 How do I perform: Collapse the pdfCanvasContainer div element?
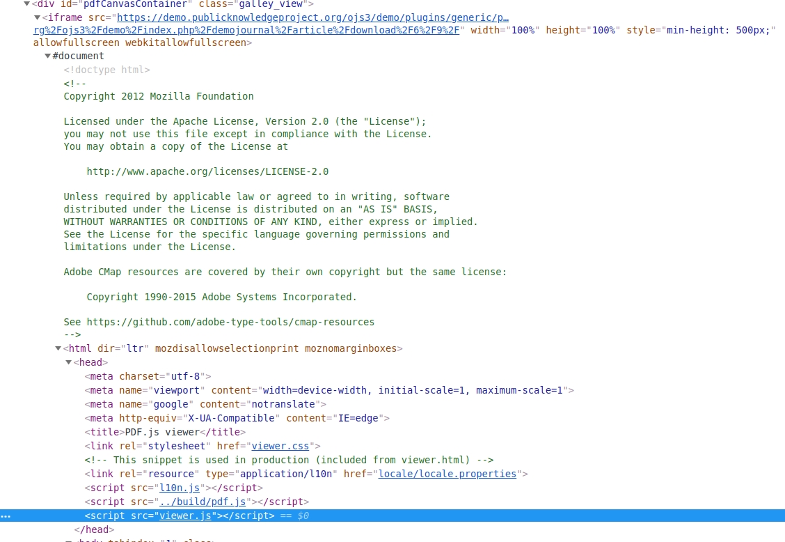click(x=27, y=4)
